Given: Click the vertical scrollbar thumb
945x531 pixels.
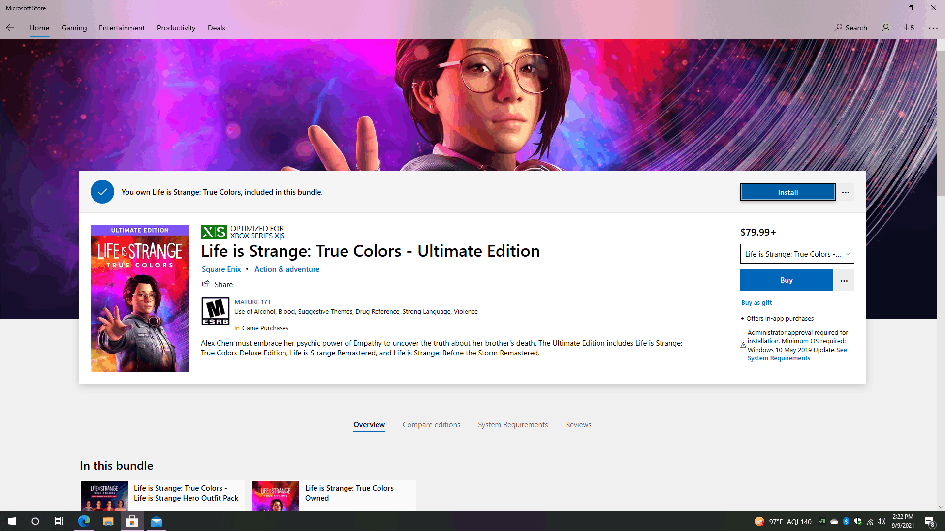Looking at the screenshot, I should click(941, 123).
